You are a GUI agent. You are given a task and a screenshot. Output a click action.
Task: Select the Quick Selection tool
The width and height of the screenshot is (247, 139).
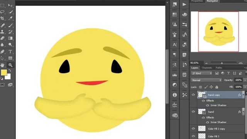click(x=10, y=12)
